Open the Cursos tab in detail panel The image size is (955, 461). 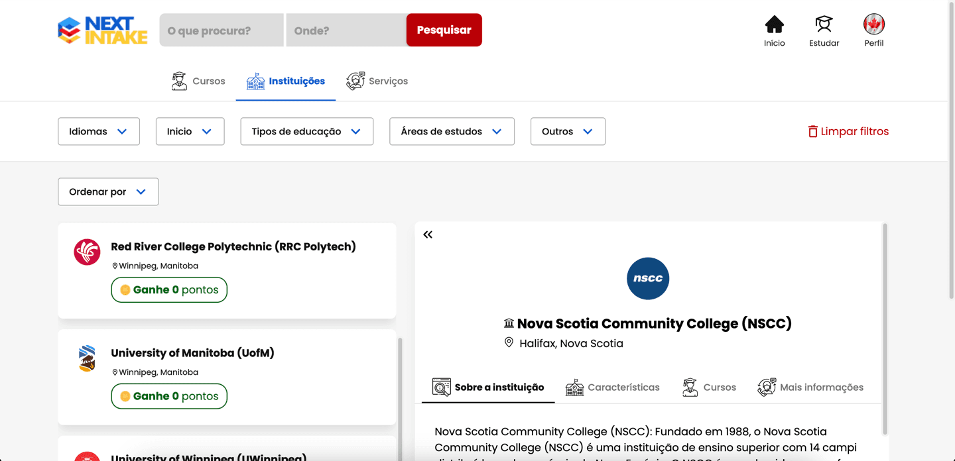[x=709, y=387]
